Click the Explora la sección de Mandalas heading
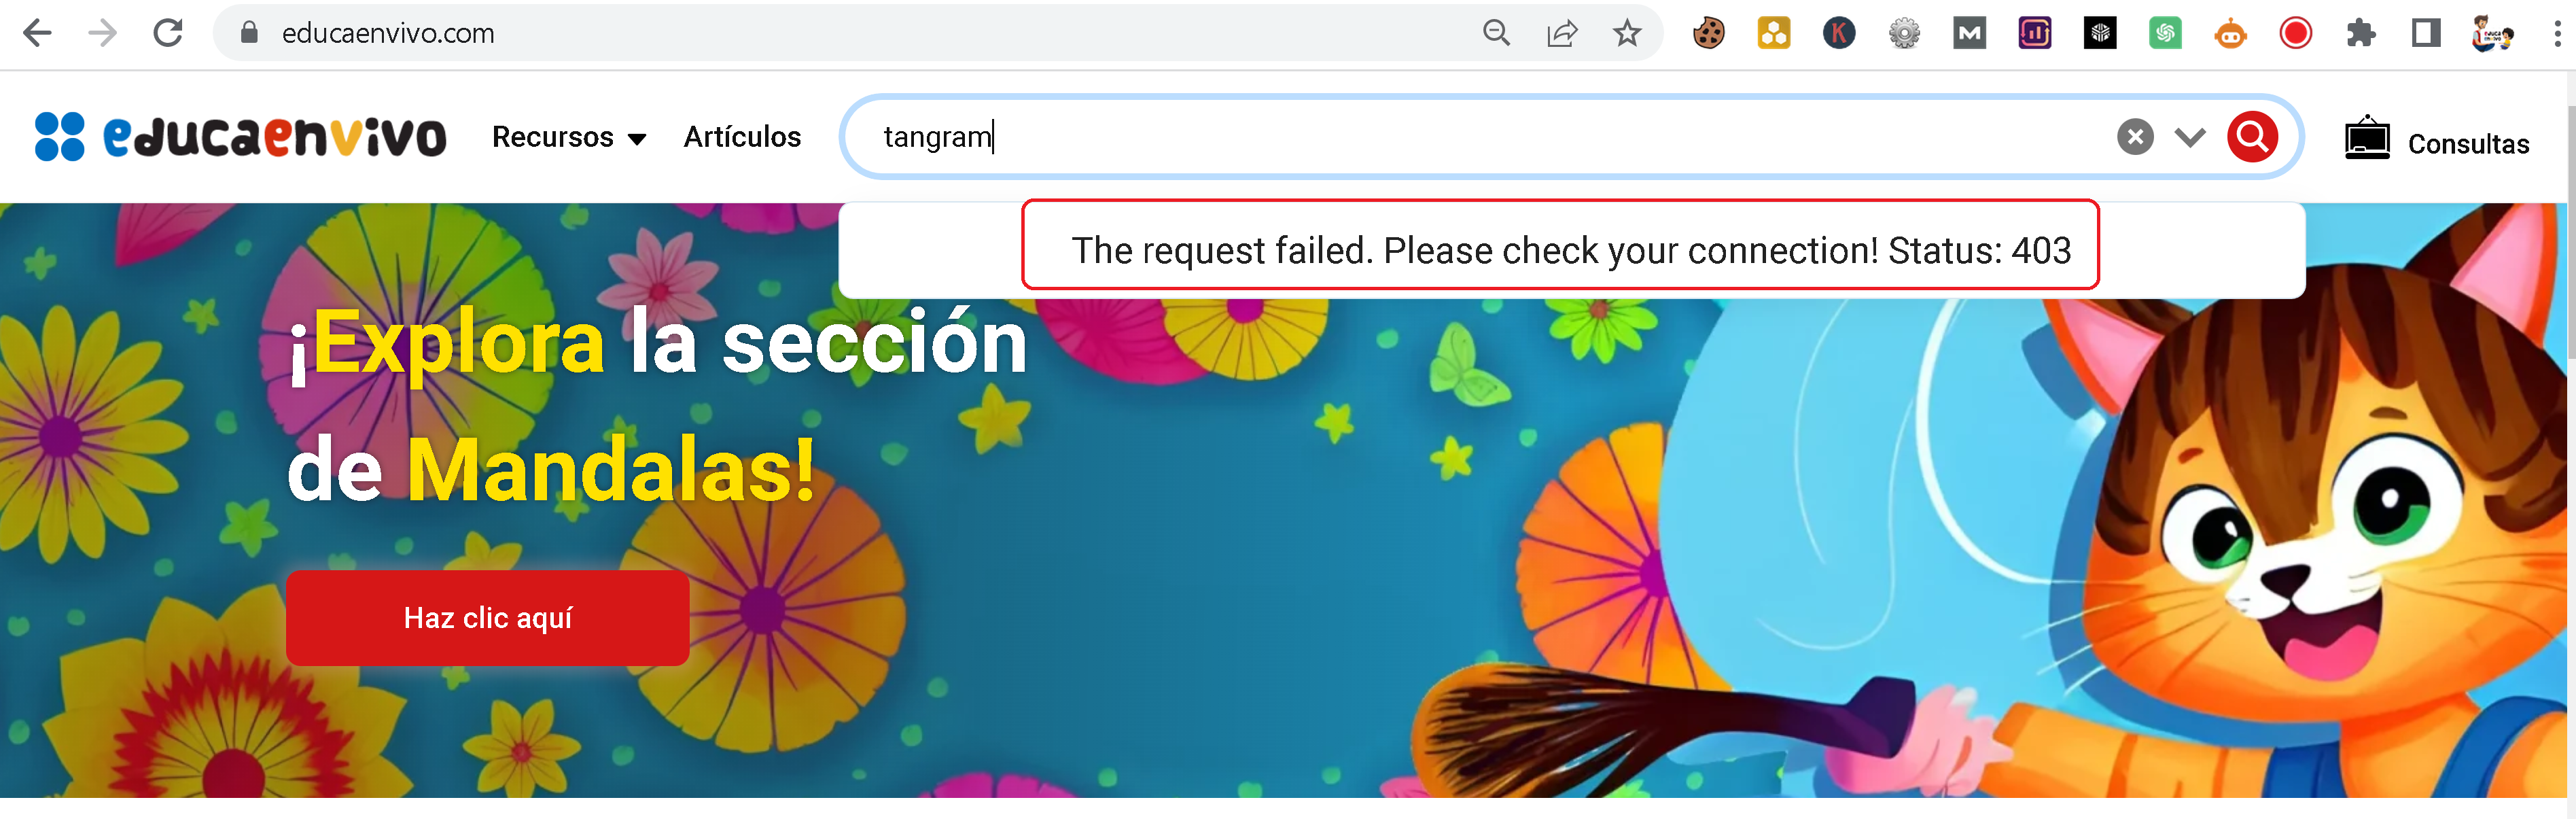2576x819 pixels. coord(657,405)
